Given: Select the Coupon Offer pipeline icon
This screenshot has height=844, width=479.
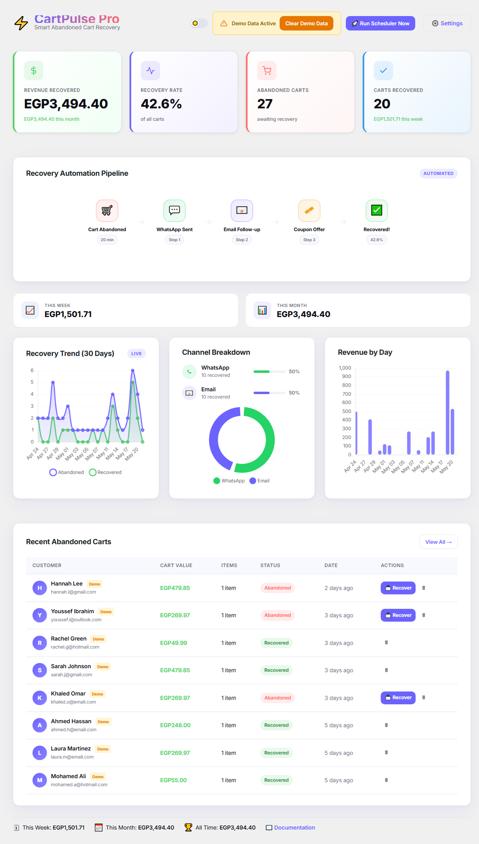Looking at the screenshot, I should 309,210.
